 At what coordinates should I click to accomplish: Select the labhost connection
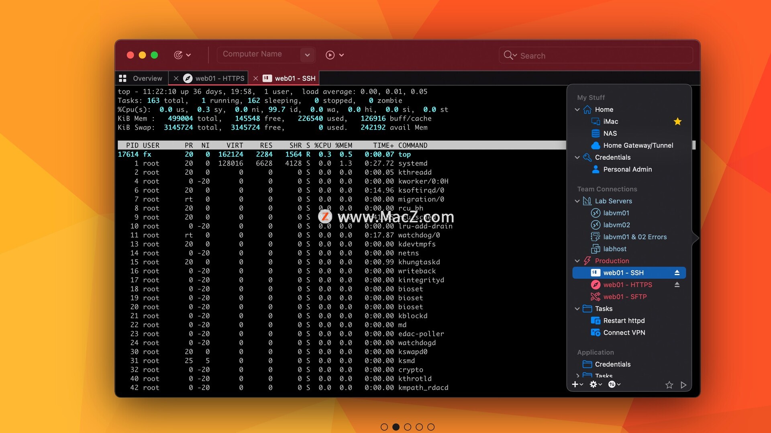coord(629,249)
